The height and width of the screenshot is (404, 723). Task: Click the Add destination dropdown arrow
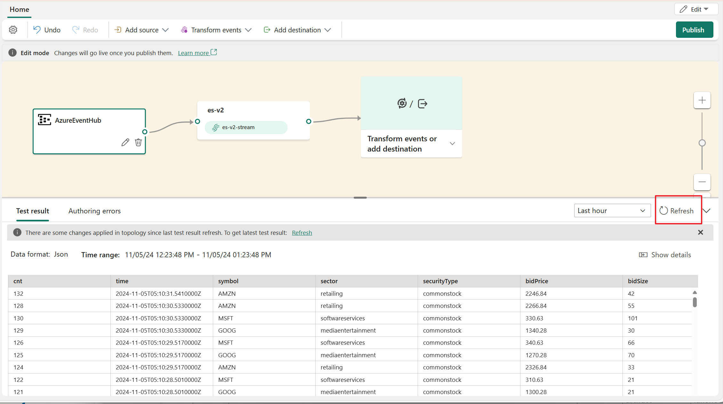[x=328, y=30]
